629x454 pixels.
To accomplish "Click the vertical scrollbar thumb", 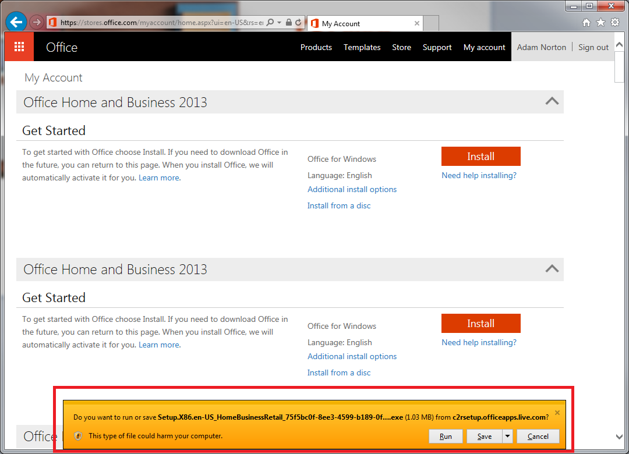I will coord(619,66).
